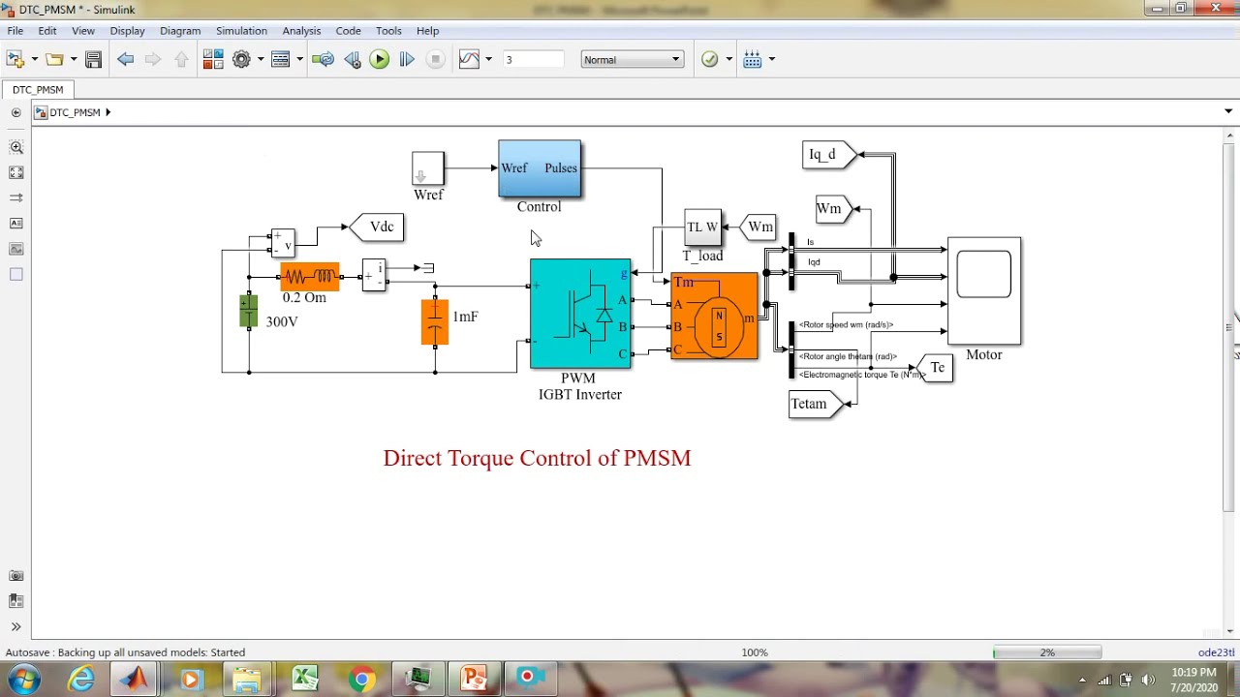Open the Edit menu

[47, 31]
